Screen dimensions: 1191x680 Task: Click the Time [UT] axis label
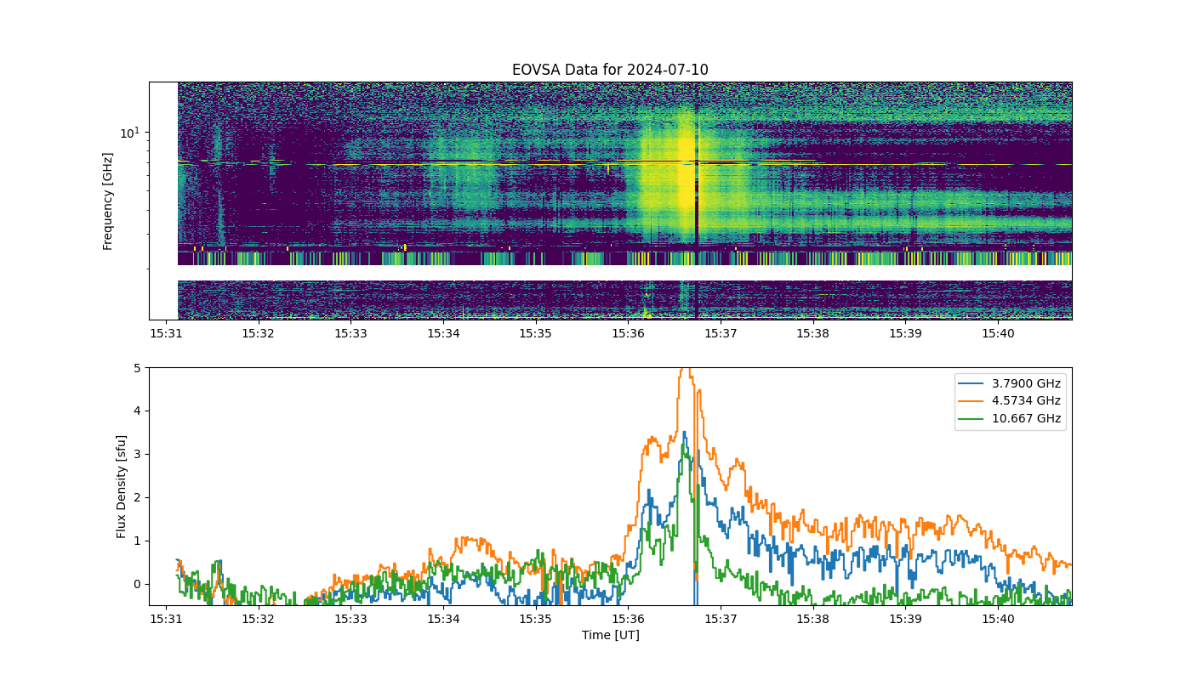(x=610, y=635)
